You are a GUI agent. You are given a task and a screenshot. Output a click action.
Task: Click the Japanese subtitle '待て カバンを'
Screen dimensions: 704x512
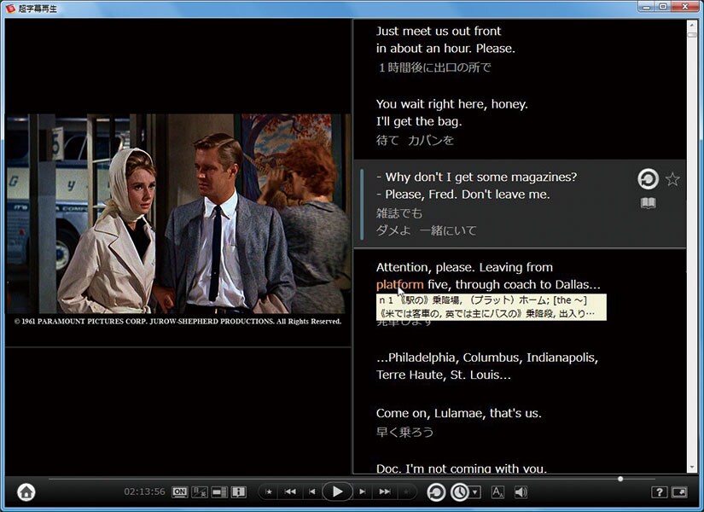click(x=415, y=141)
